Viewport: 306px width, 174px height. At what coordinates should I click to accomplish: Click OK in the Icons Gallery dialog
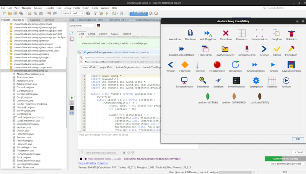[x=298, y=139]
